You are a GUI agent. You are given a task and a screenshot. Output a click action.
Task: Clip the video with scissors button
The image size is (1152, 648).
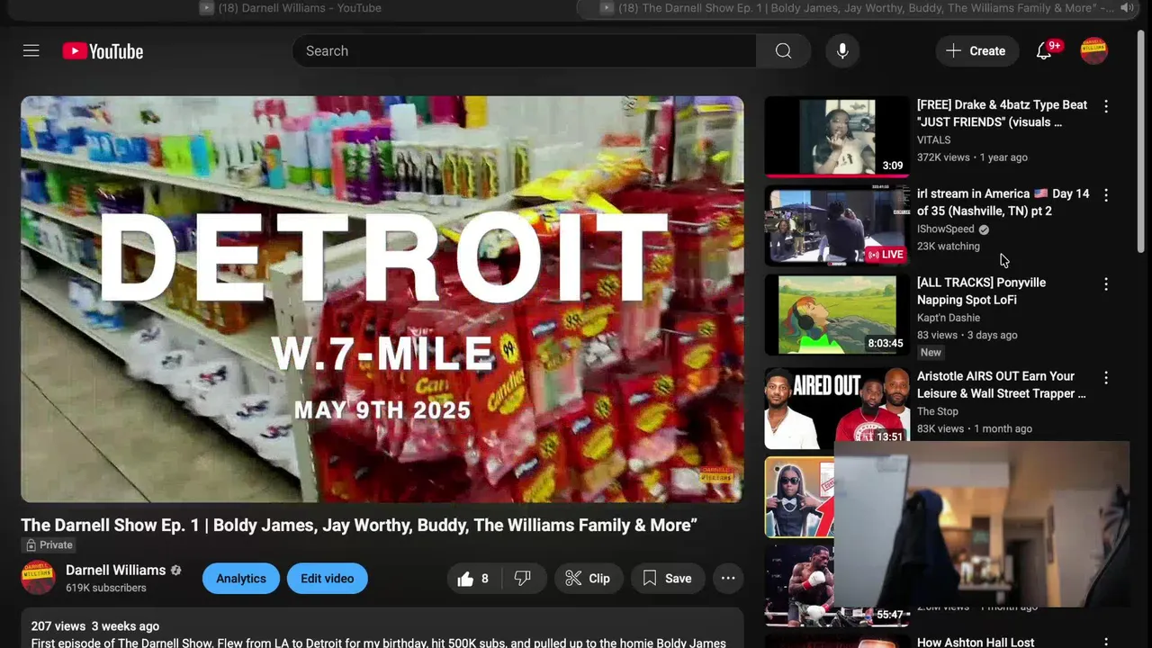coord(588,579)
